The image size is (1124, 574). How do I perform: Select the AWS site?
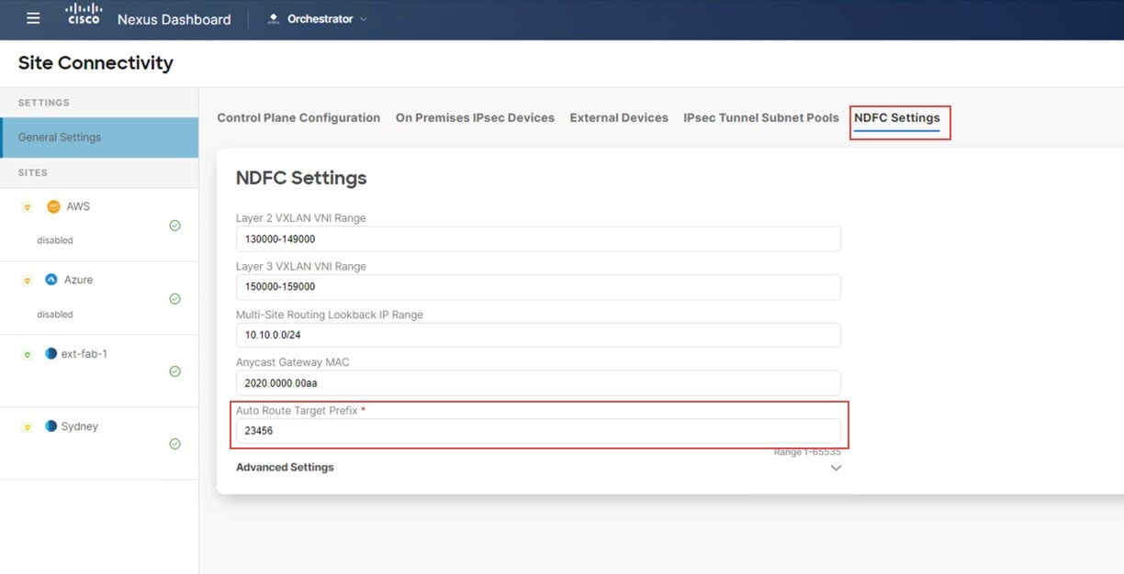click(x=99, y=225)
